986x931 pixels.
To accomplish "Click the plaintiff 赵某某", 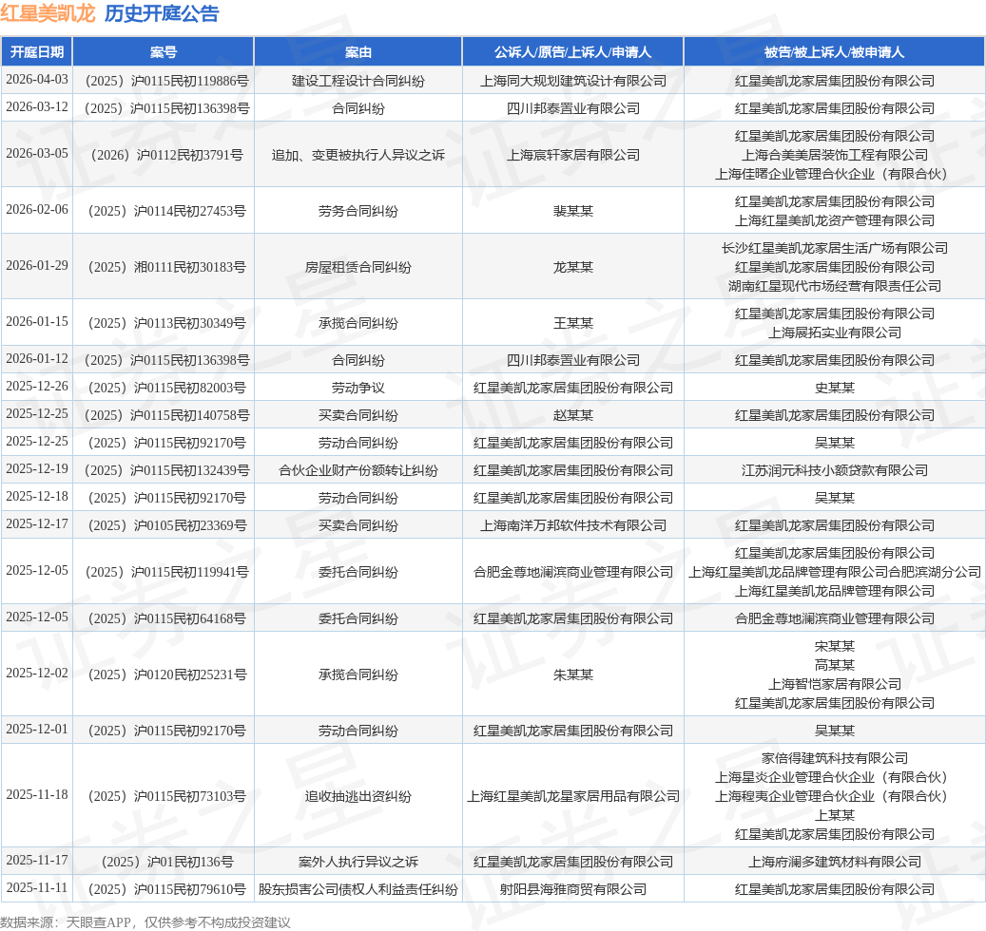I will pos(572,415).
